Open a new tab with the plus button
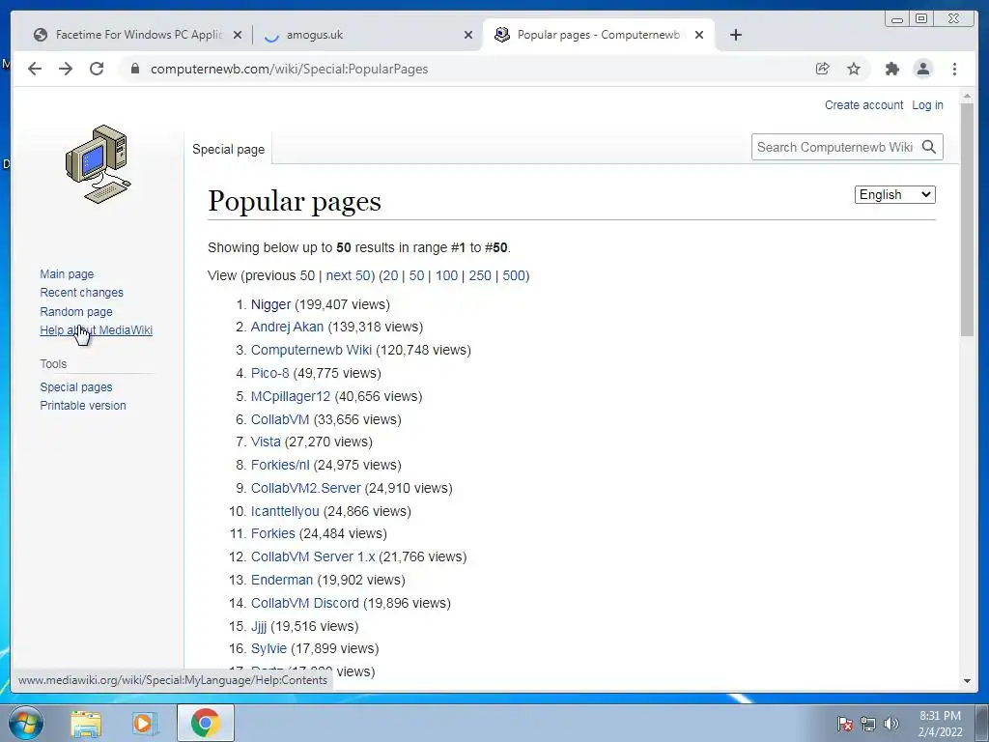The image size is (989, 742). [735, 35]
